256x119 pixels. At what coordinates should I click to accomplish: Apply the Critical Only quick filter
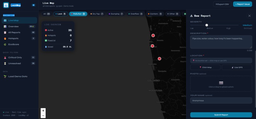tap(19, 57)
